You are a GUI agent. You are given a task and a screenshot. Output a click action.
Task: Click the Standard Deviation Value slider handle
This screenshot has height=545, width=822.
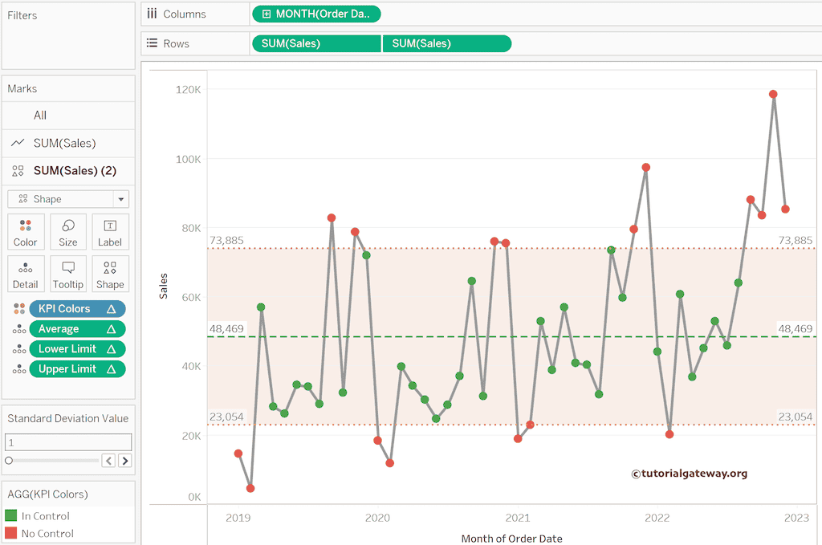pos(9,461)
